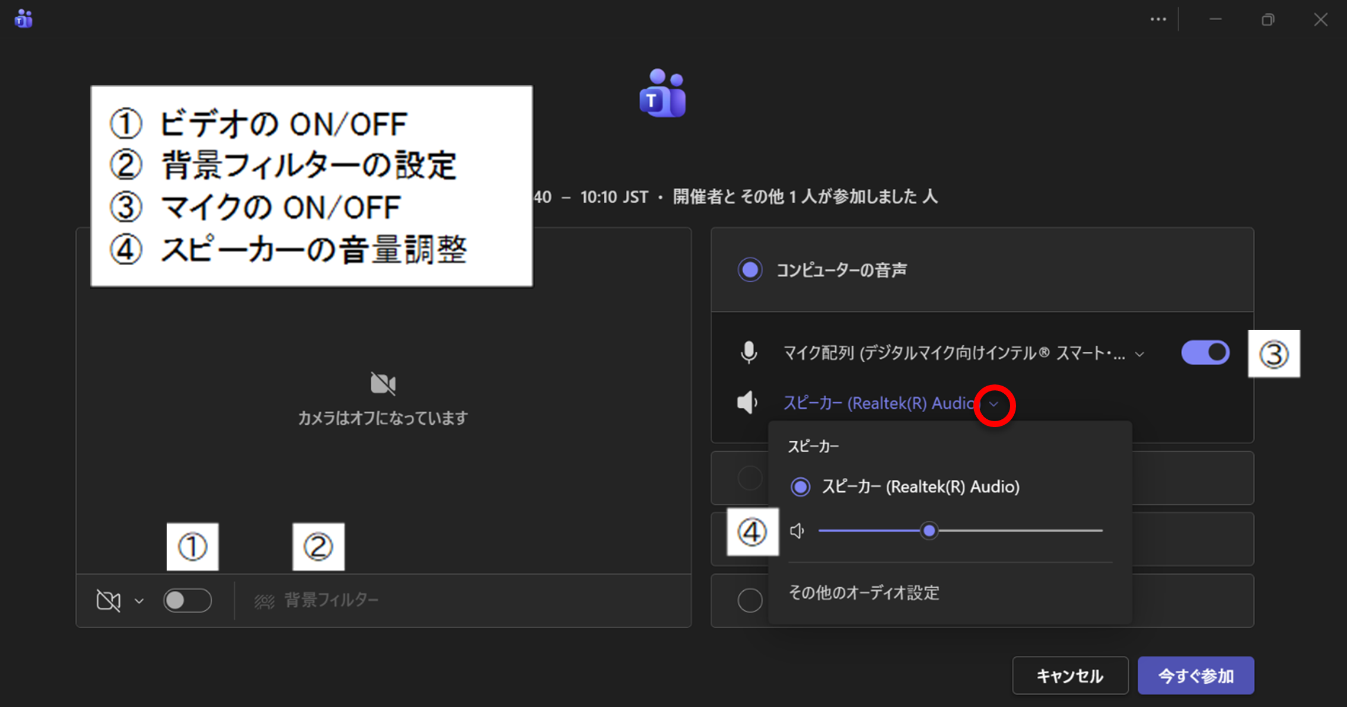Select the コンピューターの音声 radio button
This screenshot has width=1347, height=707.
click(750, 270)
